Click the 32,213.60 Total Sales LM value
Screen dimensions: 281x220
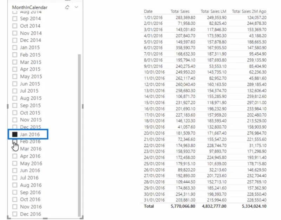(x=218, y=170)
